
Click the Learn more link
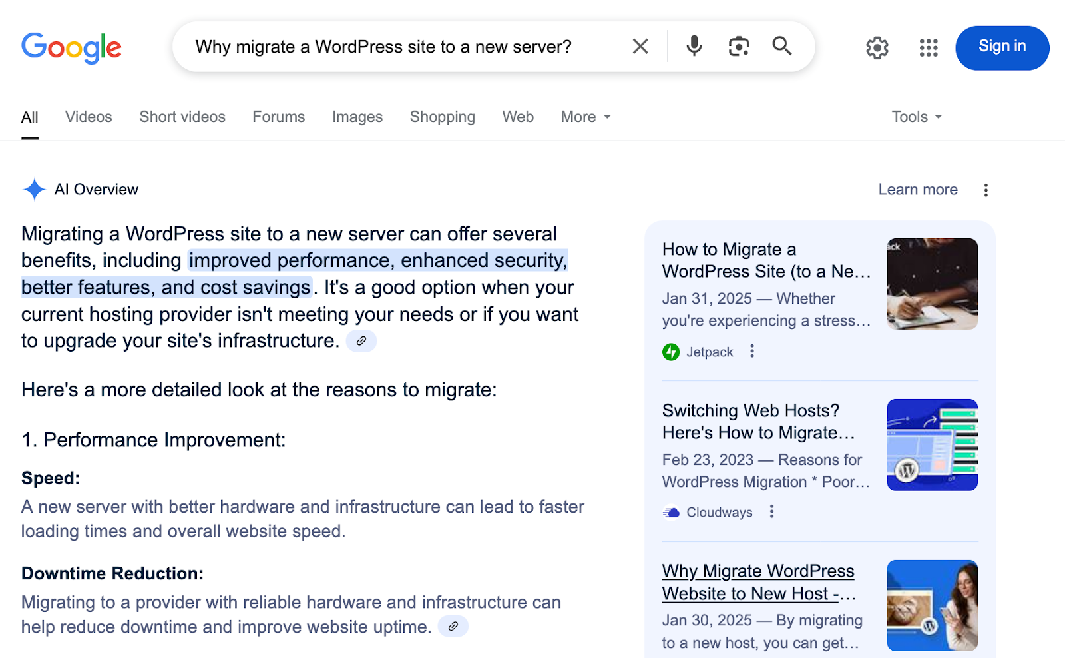[x=918, y=190]
